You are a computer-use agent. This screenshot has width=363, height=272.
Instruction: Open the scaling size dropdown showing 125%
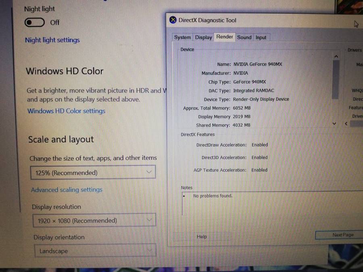click(93, 172)
